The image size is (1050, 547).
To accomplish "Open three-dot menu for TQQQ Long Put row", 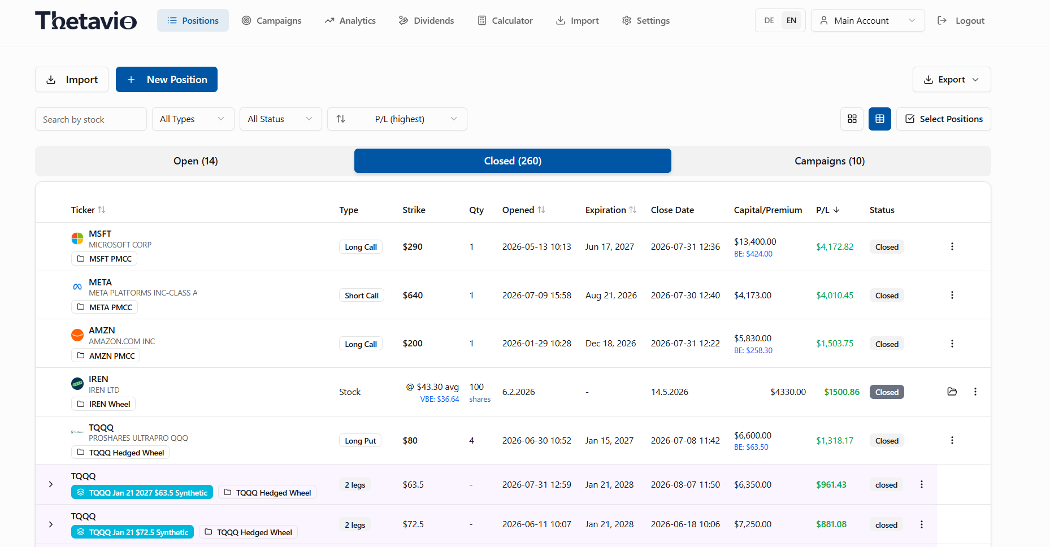I will [952, 440].
